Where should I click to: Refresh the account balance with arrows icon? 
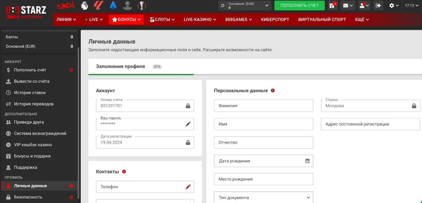coord(222,5)
